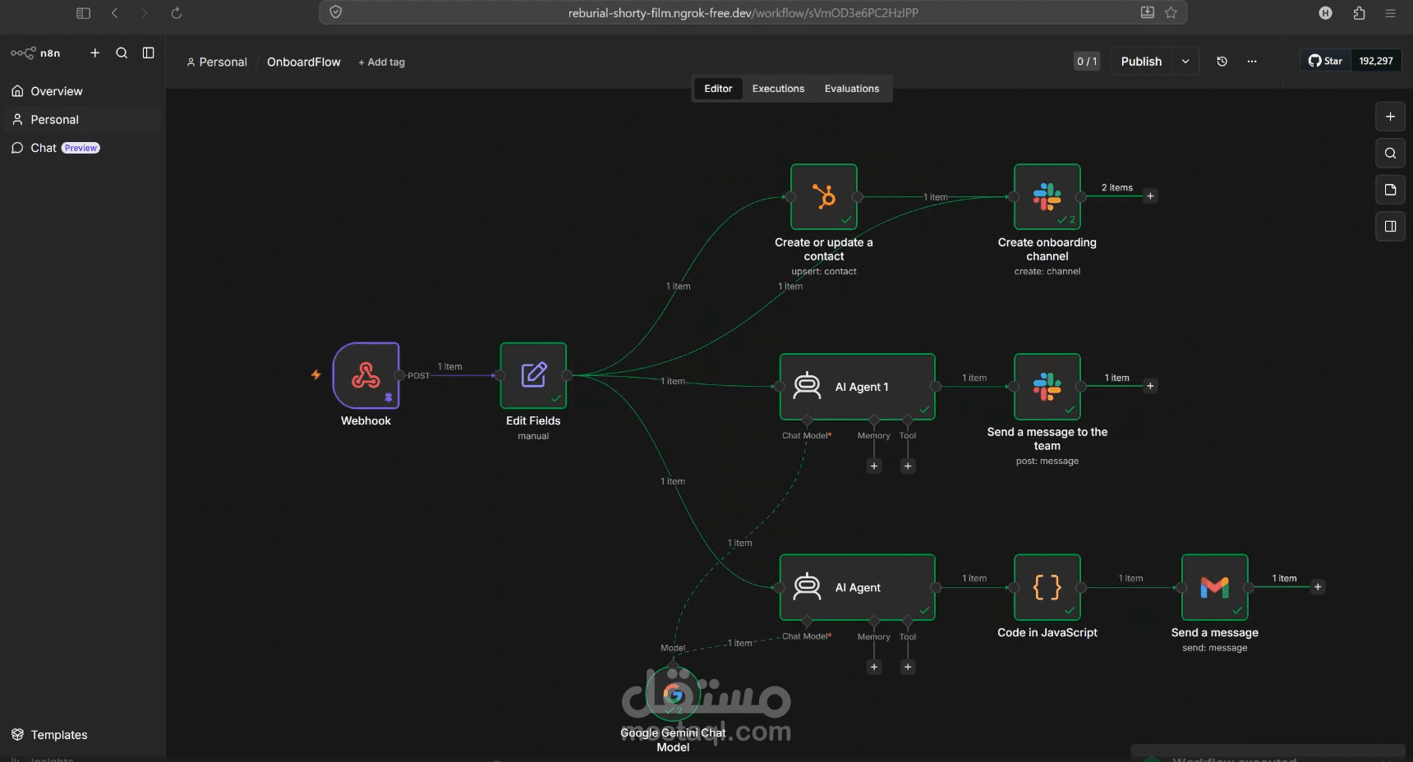Add a node after Create onboarding channel
Screen dimensions: 1413x762
click(x=1150, y=196)
